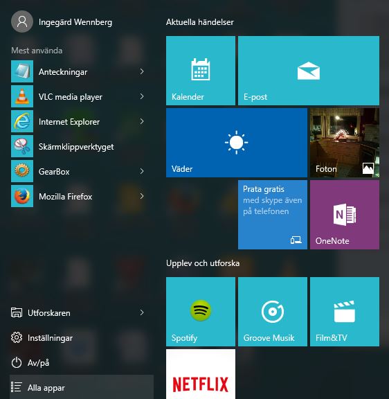Open the Foton photo tile
Screen dimensions: 389x399
(345, 143)
